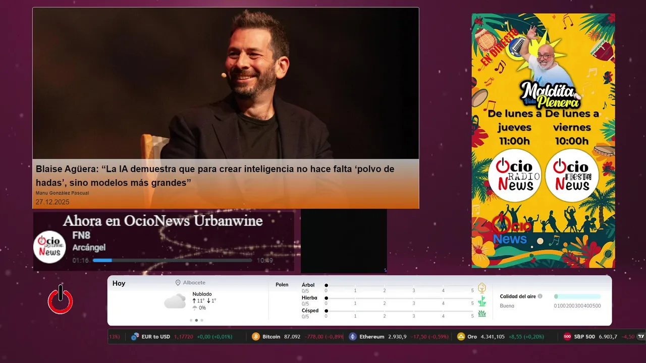Viewport: 646px width, 363px height.
Task: Click the Ocio Fiesta News circle logo
Action: pyautogui.click(x=572, y=175)
